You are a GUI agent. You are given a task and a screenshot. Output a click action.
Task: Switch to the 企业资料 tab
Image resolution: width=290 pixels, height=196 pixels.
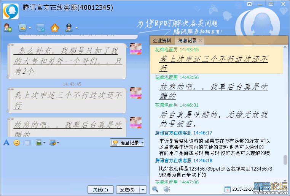[x=162, y=40]
